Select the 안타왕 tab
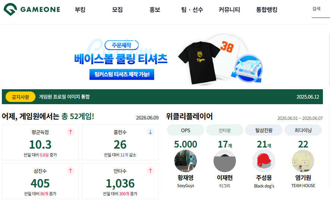The height and width of the screenshot is (202, 330). click(225, 130)
